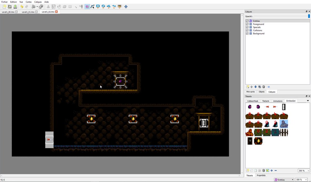This screenshot has height=182, width=311.
Task: Open the Aide menu
Action: pos(46,2)
